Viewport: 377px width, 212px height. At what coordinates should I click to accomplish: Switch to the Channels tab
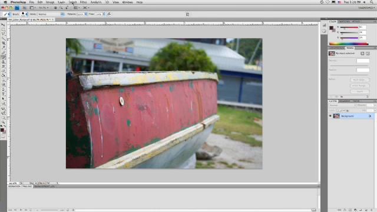click(345, 101)
